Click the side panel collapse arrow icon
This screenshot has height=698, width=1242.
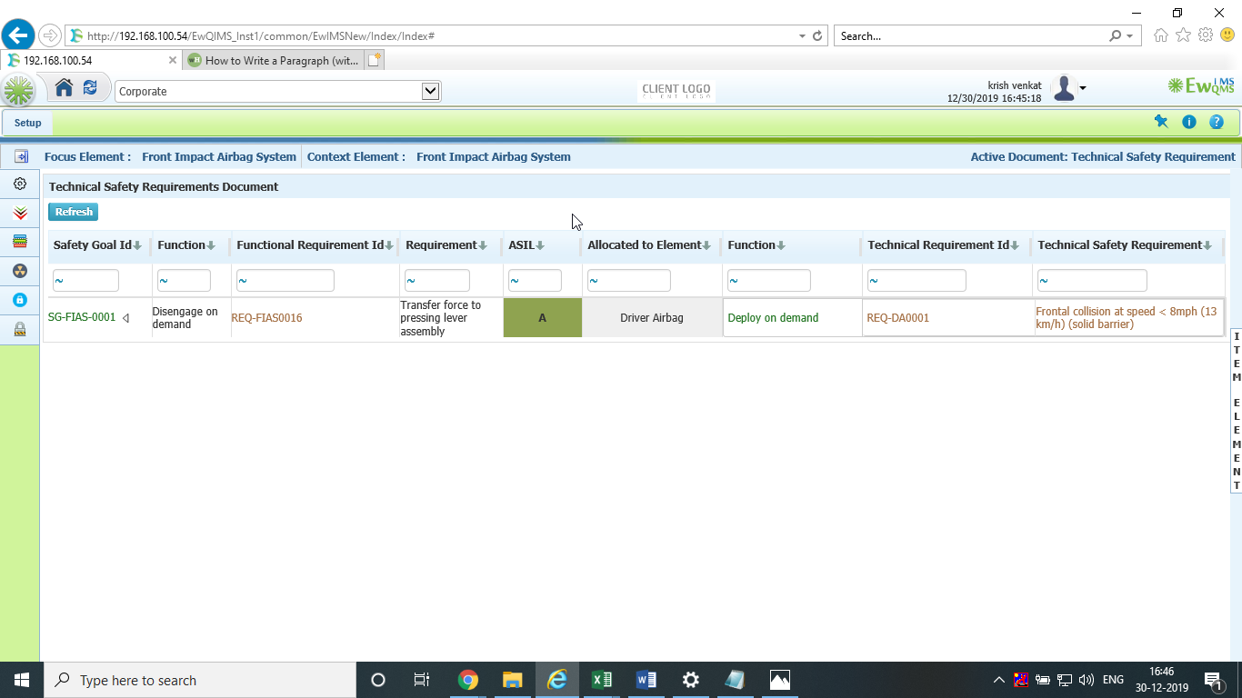21,156
